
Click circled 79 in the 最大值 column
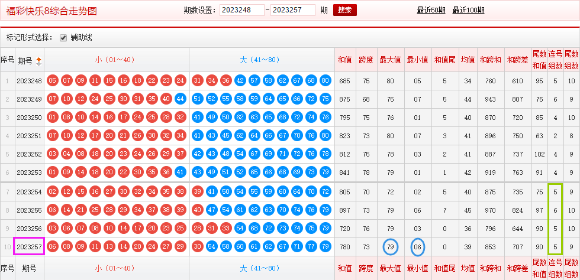tap(390, 246)
